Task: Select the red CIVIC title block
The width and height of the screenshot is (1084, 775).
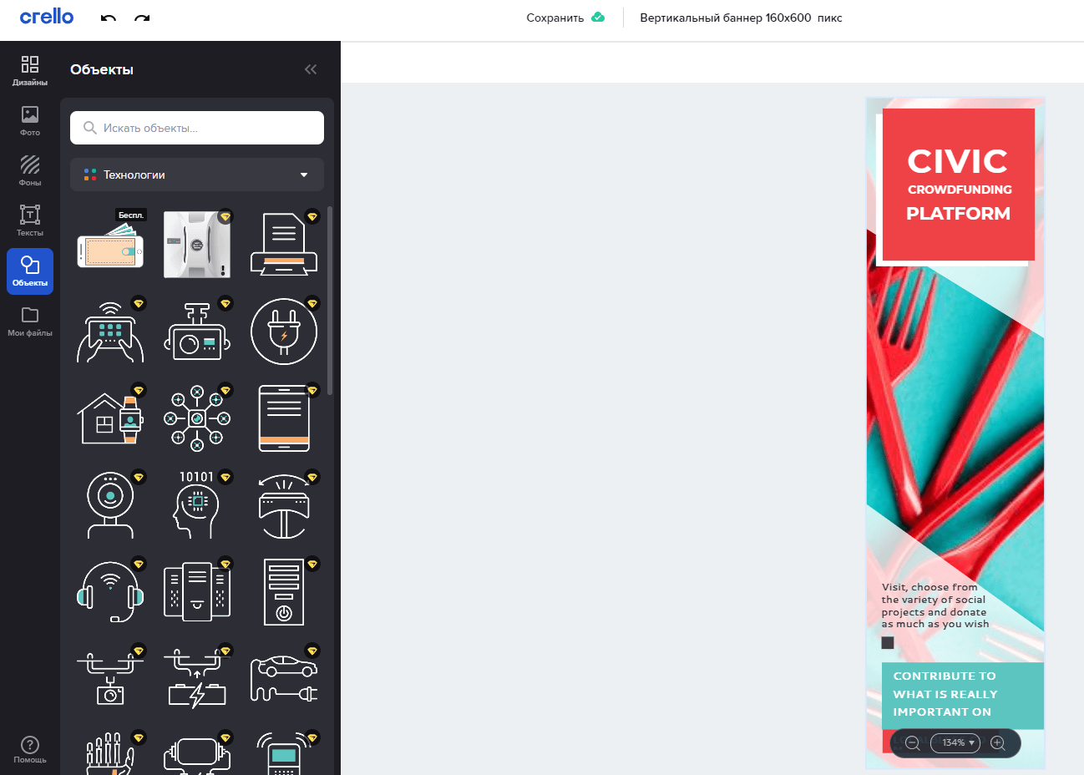Action: point(958,185)
